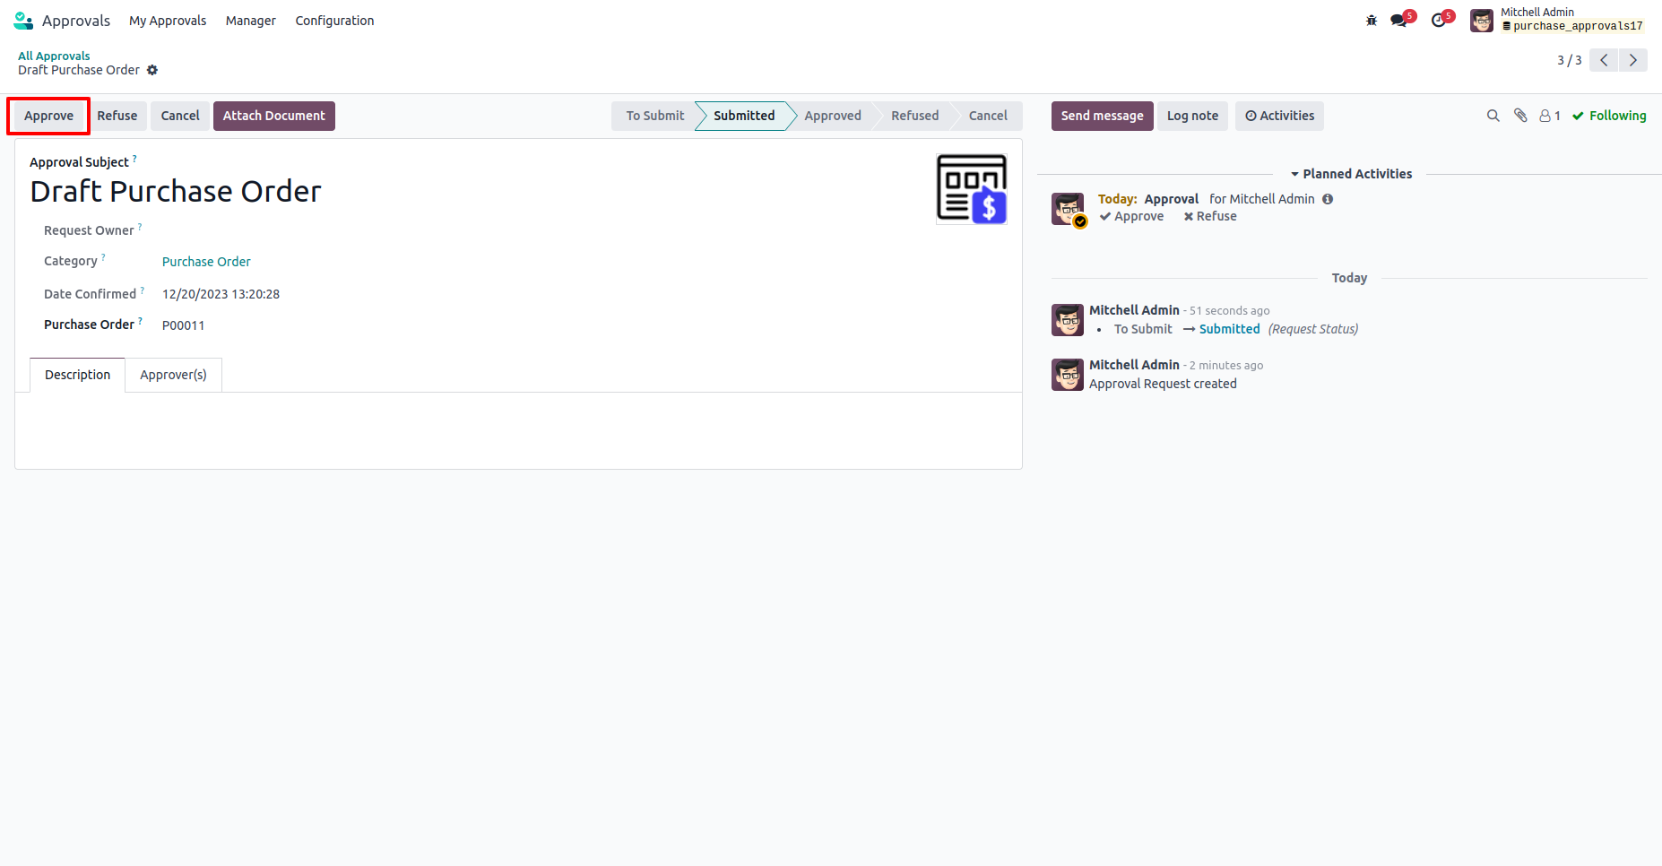This screenshot has width=1662, height=866.
Task: Click the info icon next to Mitchell Admin activity
Action: 1328,199
